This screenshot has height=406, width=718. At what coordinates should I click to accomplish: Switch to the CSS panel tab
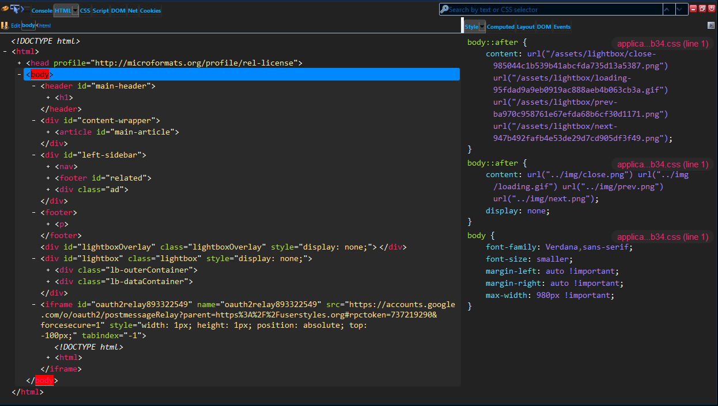85,10
